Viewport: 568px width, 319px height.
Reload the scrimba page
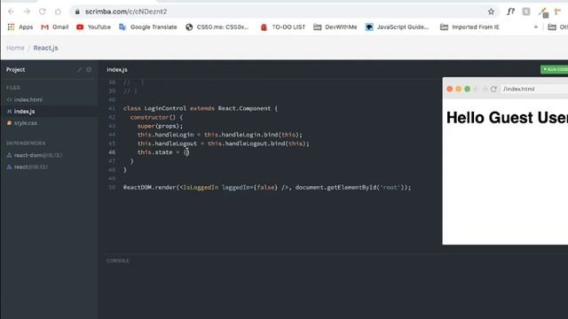point(43,12)
